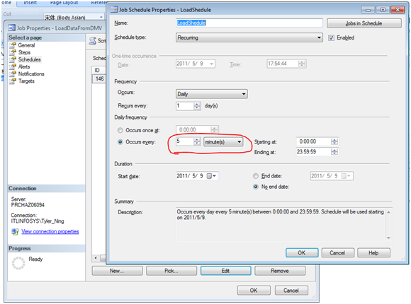The image size is (411, 304).
Task: Expand the Occurs Daily dropdown
Action: click(x=212, y=94)
